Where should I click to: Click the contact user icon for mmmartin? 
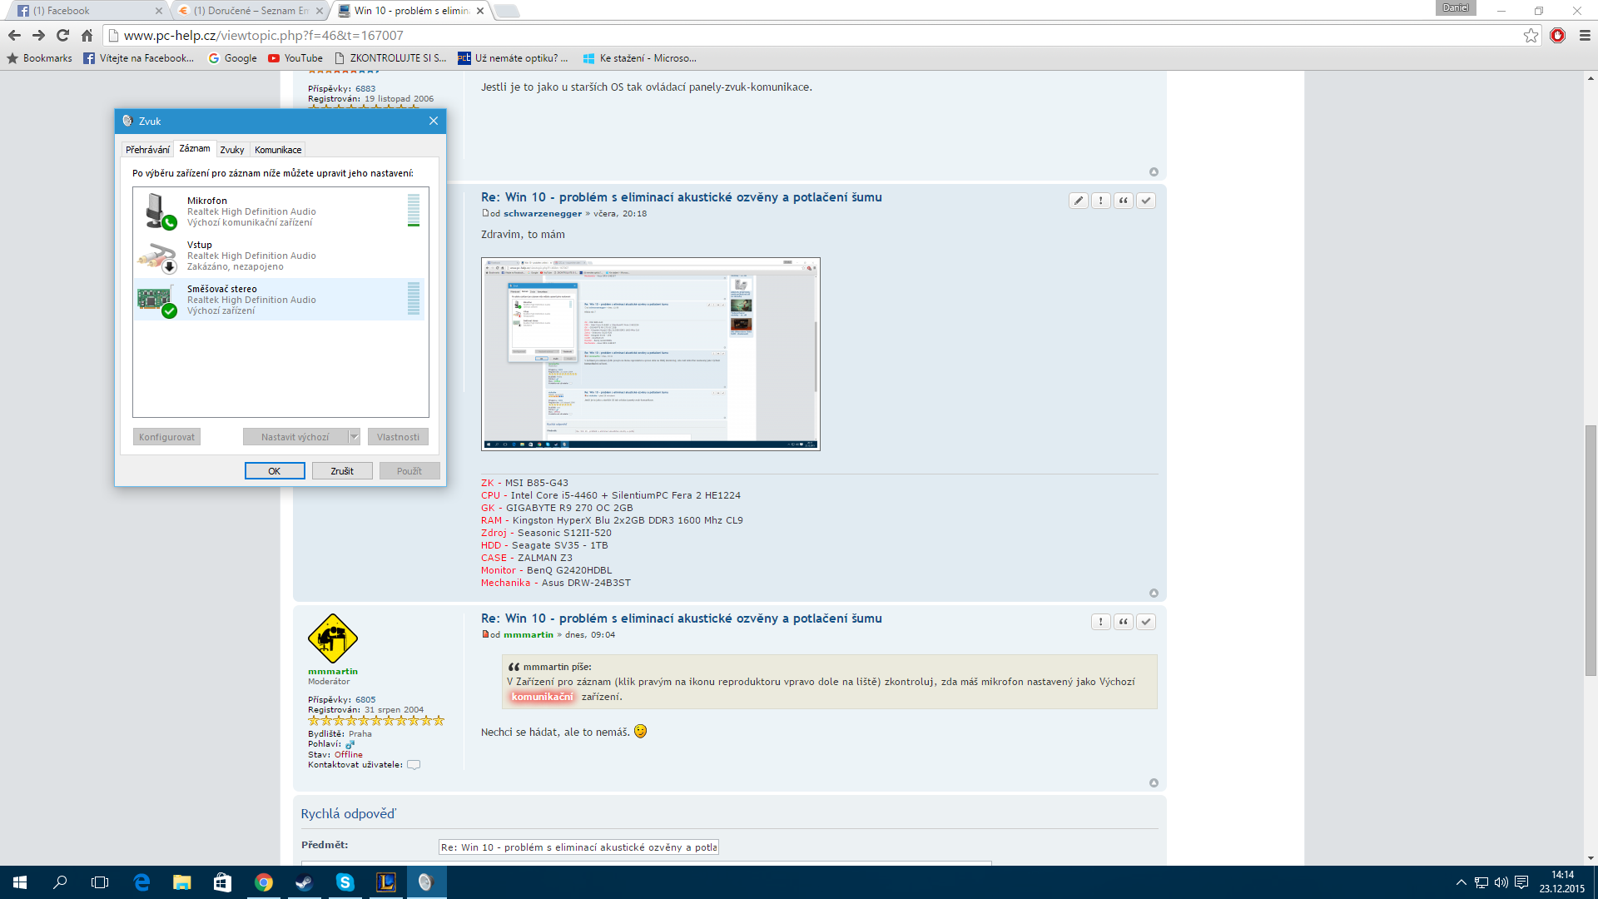tap(414, 765)
